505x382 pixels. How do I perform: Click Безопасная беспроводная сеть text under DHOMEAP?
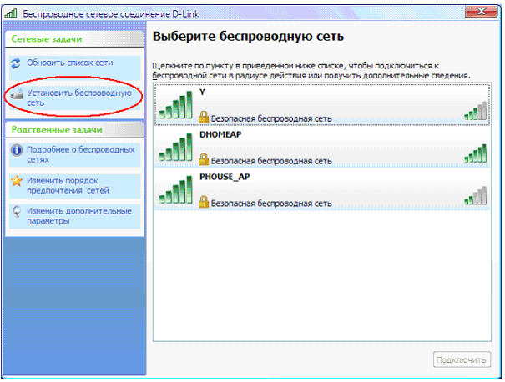pyautogui.click(x=271, y=161)
